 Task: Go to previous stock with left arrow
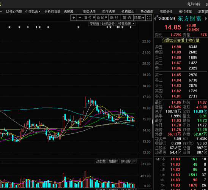[155, 19]
